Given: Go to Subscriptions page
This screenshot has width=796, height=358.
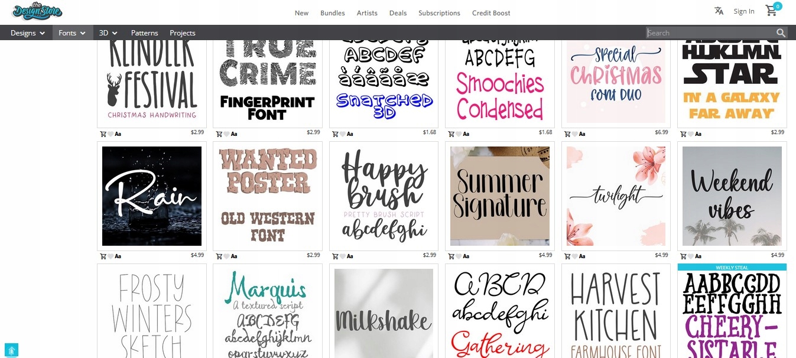Looking at the screenshot, I should tap(439, 13).
